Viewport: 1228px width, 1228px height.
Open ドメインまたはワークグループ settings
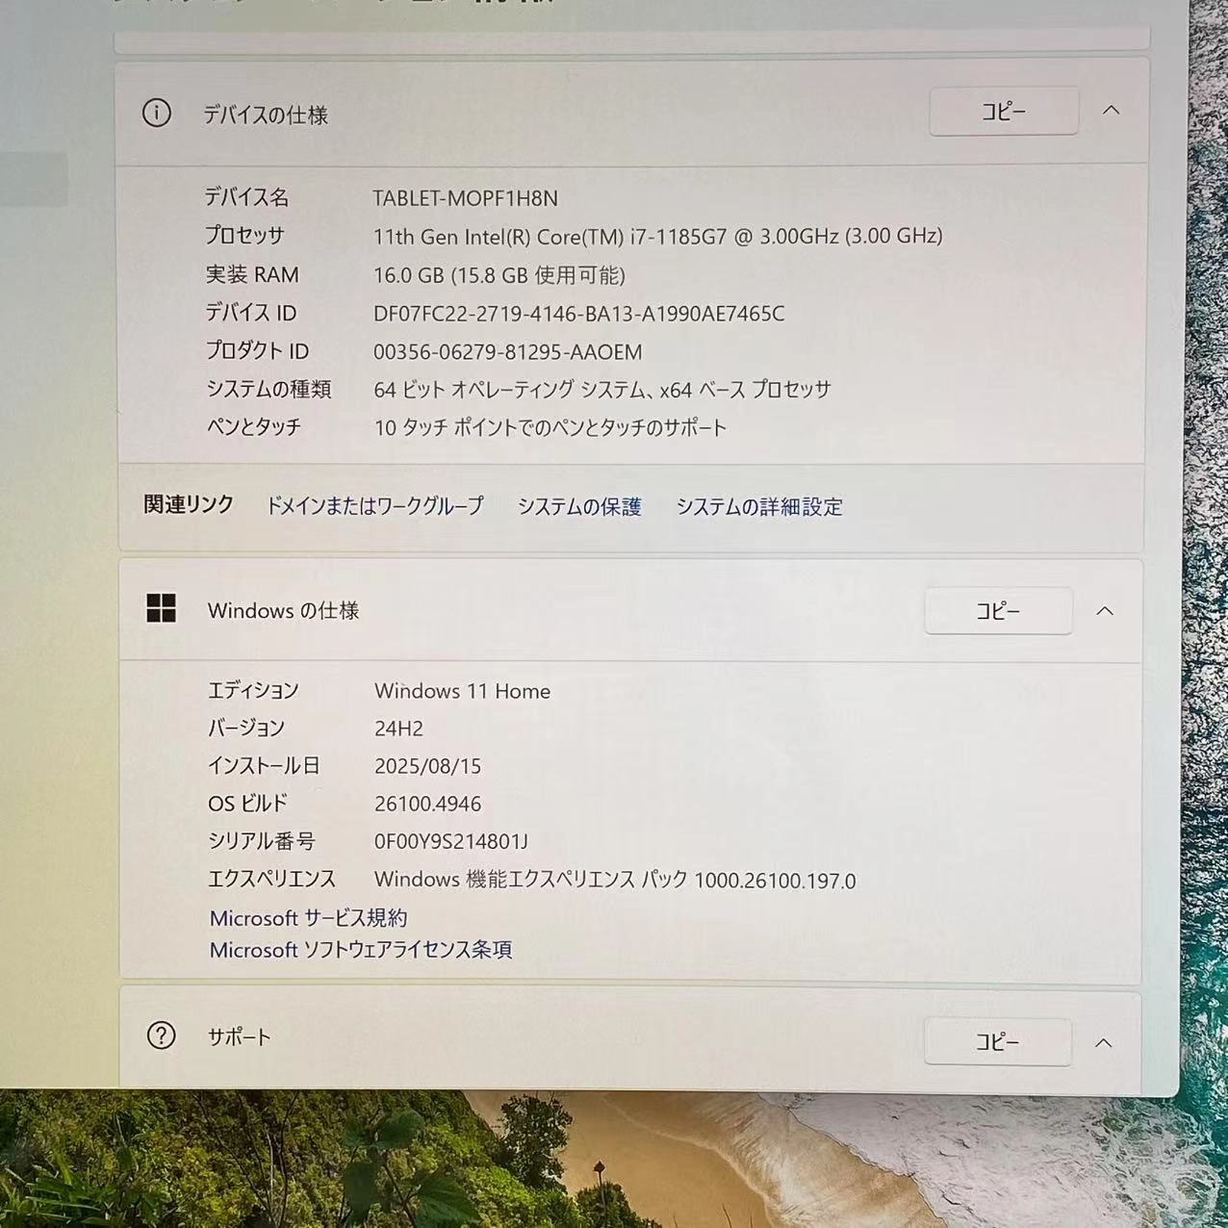click(x=375, y=505)
